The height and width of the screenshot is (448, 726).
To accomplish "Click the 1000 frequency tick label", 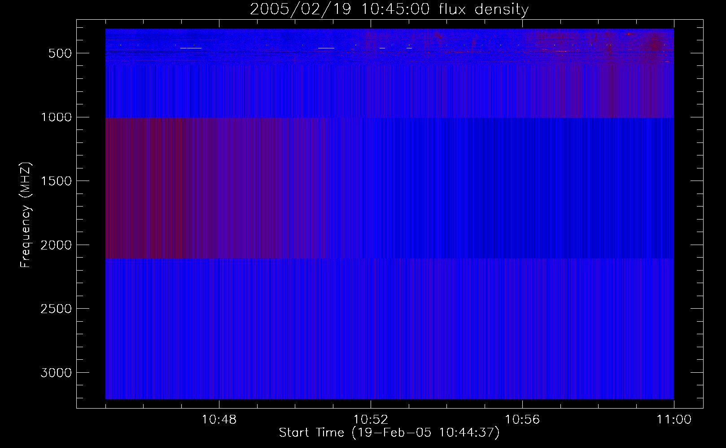I will coord(56,117).
